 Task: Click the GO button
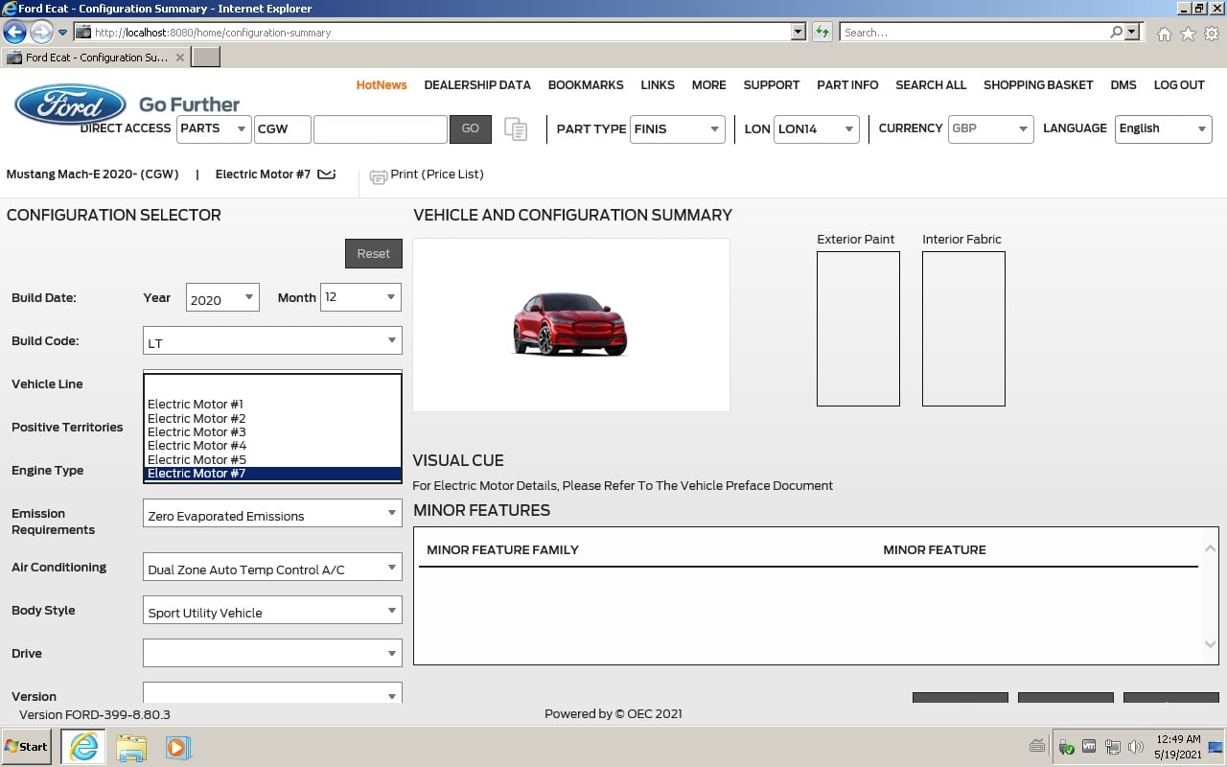pos(471,128)
